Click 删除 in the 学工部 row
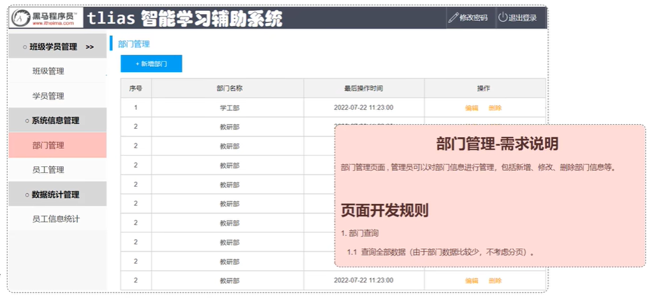The image size is (656, 299). coord(495,108)
